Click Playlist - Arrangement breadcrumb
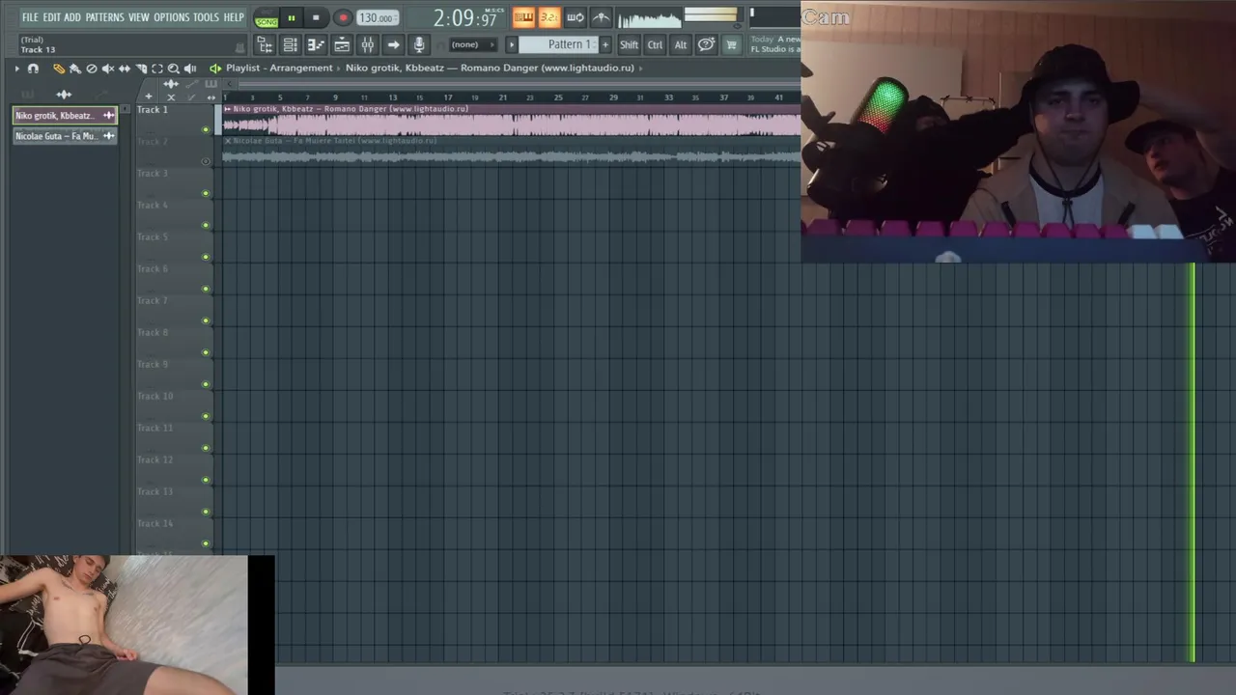This screenshot has height=695, width=1236. [279, 69]
